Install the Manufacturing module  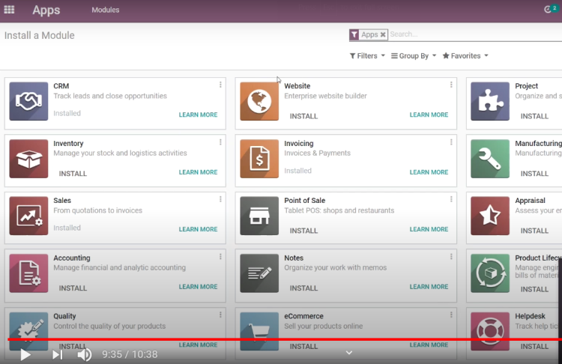click(534, 174)
